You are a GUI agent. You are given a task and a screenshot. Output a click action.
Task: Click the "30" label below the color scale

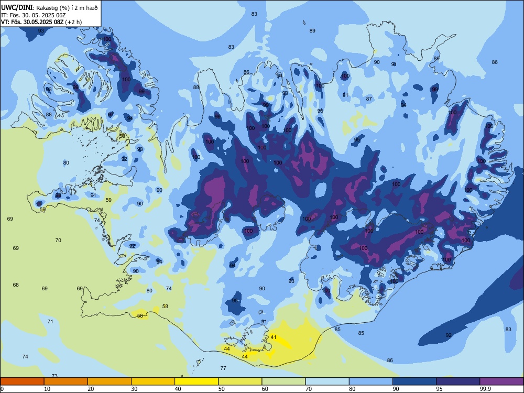tap(134, 389)
